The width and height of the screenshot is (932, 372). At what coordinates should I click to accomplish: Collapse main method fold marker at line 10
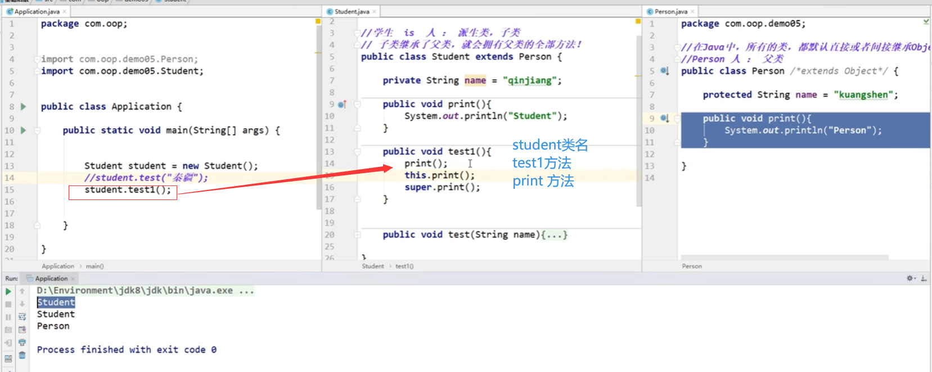point(37,130)
